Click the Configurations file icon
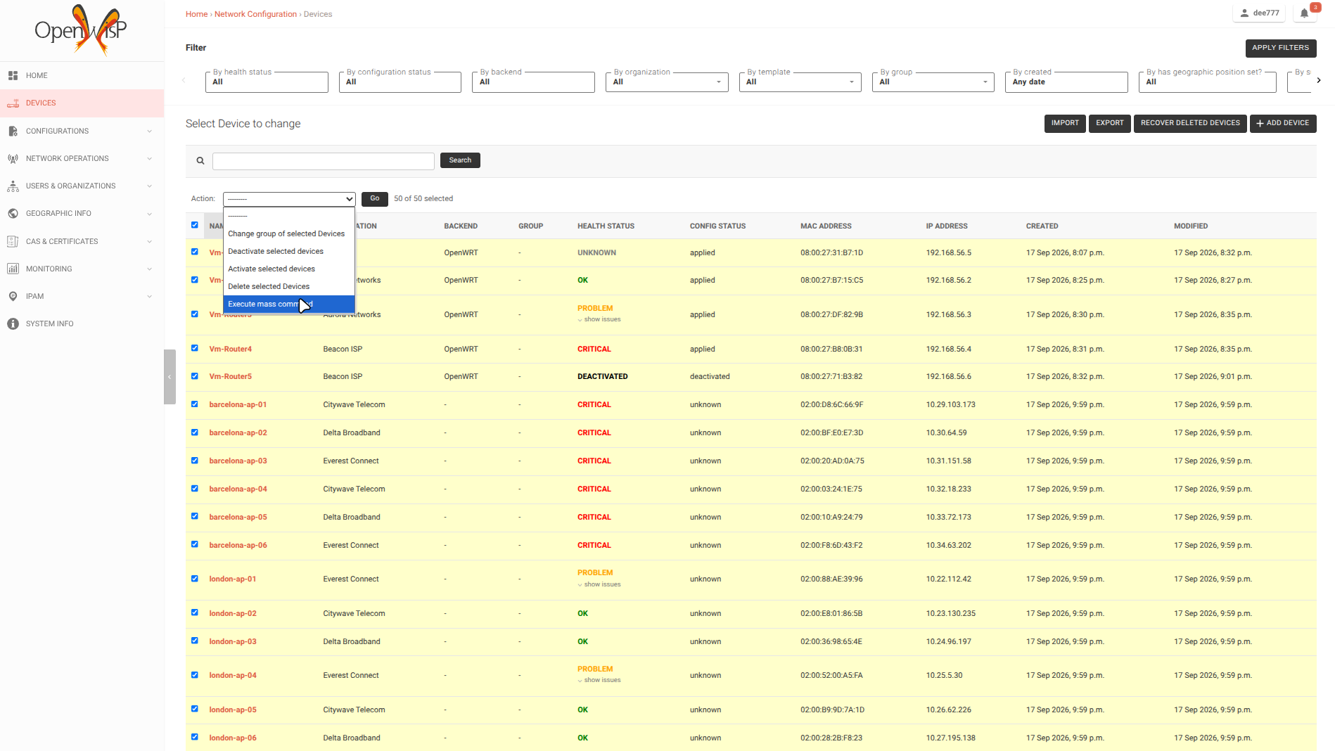The height and width of the screenshot is (751, 1335). (13, 131)
